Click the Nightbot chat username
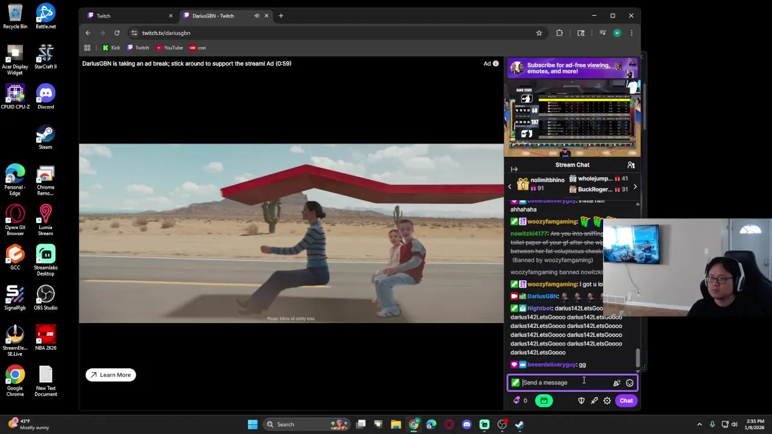 click(x=539, y=309)
